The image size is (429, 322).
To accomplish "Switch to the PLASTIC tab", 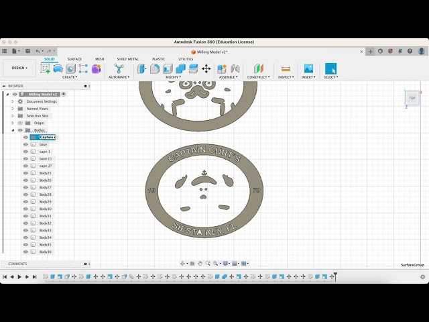I will [159, 59].
